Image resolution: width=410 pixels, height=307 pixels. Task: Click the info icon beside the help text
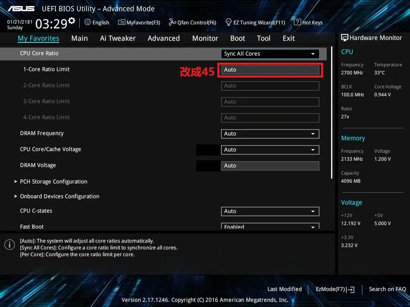9,244
